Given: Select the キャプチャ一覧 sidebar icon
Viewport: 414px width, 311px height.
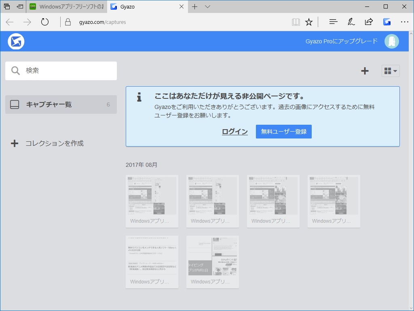Looking at the screenshot, I should pyautogui.click(x=15, y=104).
